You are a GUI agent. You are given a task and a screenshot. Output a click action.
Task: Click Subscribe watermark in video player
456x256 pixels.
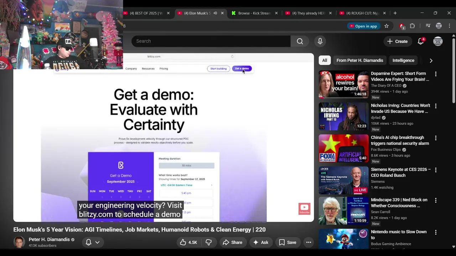point(304,209)
